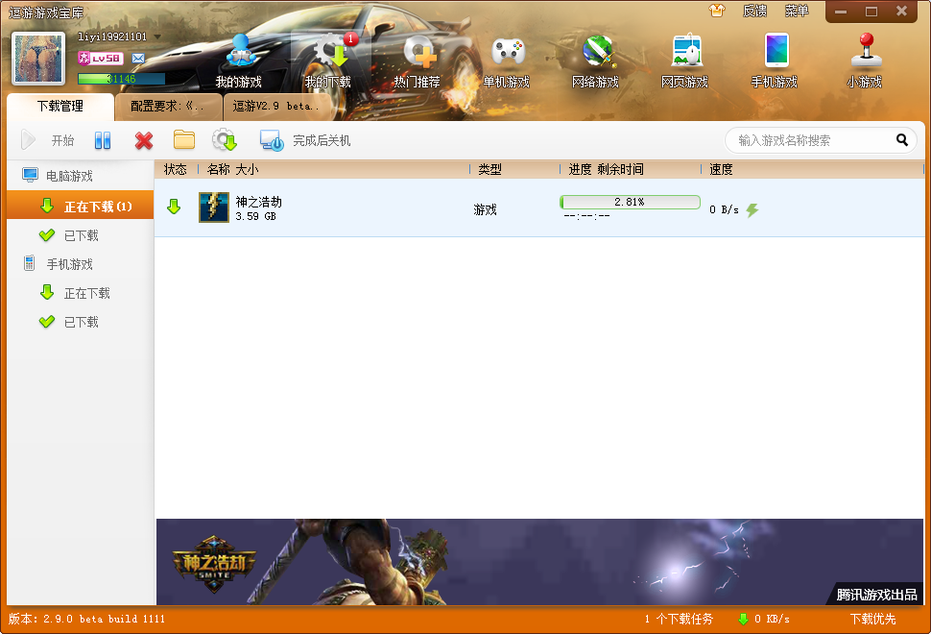Open the 神之浩劫 SMITE banner ad
931x634 pixels.
(539, 562)
